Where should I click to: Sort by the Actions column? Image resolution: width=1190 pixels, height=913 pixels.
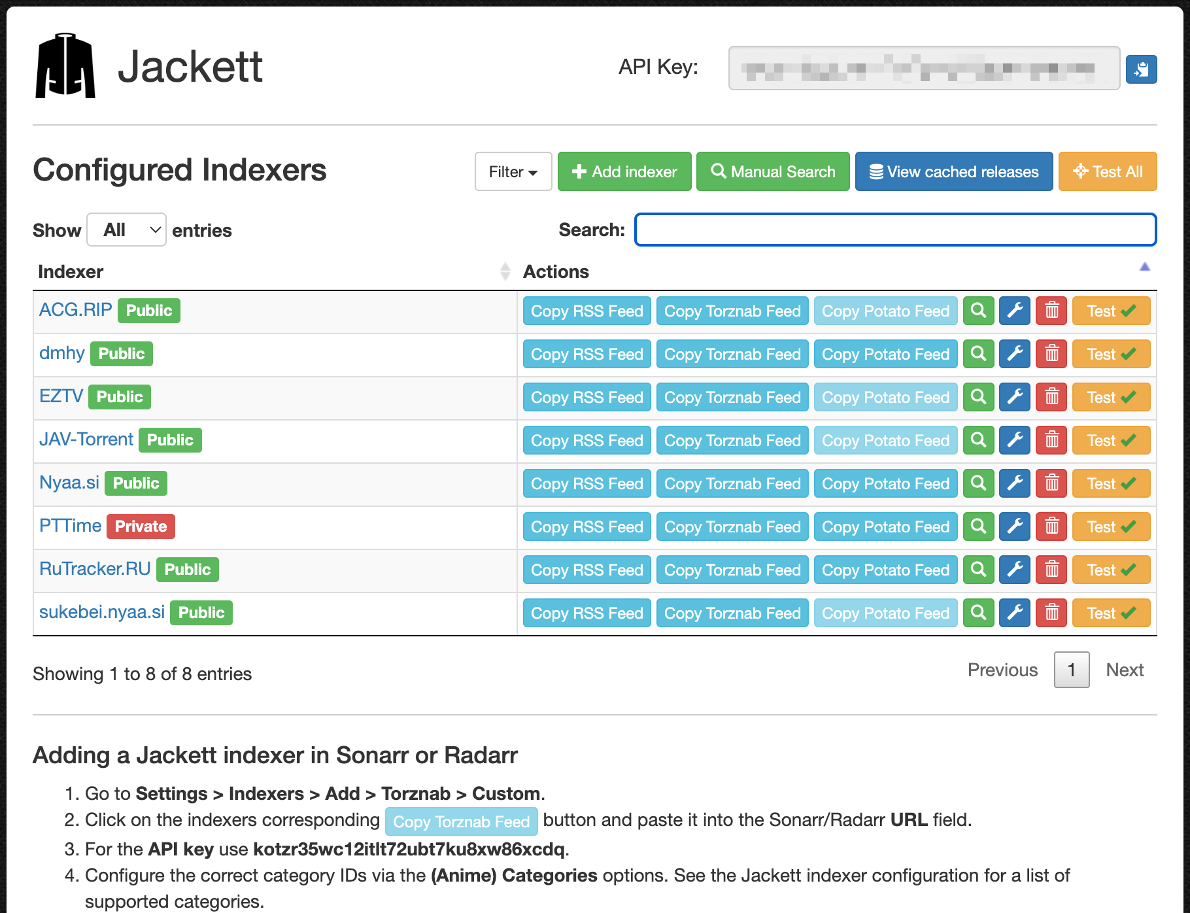point(837,271)
